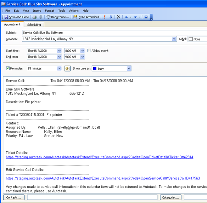Viewport: 207px width, 203px height.
Task: Click the Invite Attendees button
Action: 86,17
